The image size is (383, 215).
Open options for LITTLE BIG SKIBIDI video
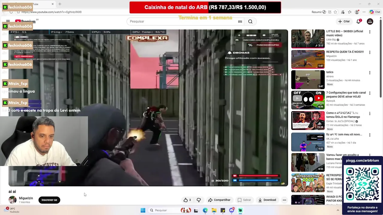coord(370,32)
